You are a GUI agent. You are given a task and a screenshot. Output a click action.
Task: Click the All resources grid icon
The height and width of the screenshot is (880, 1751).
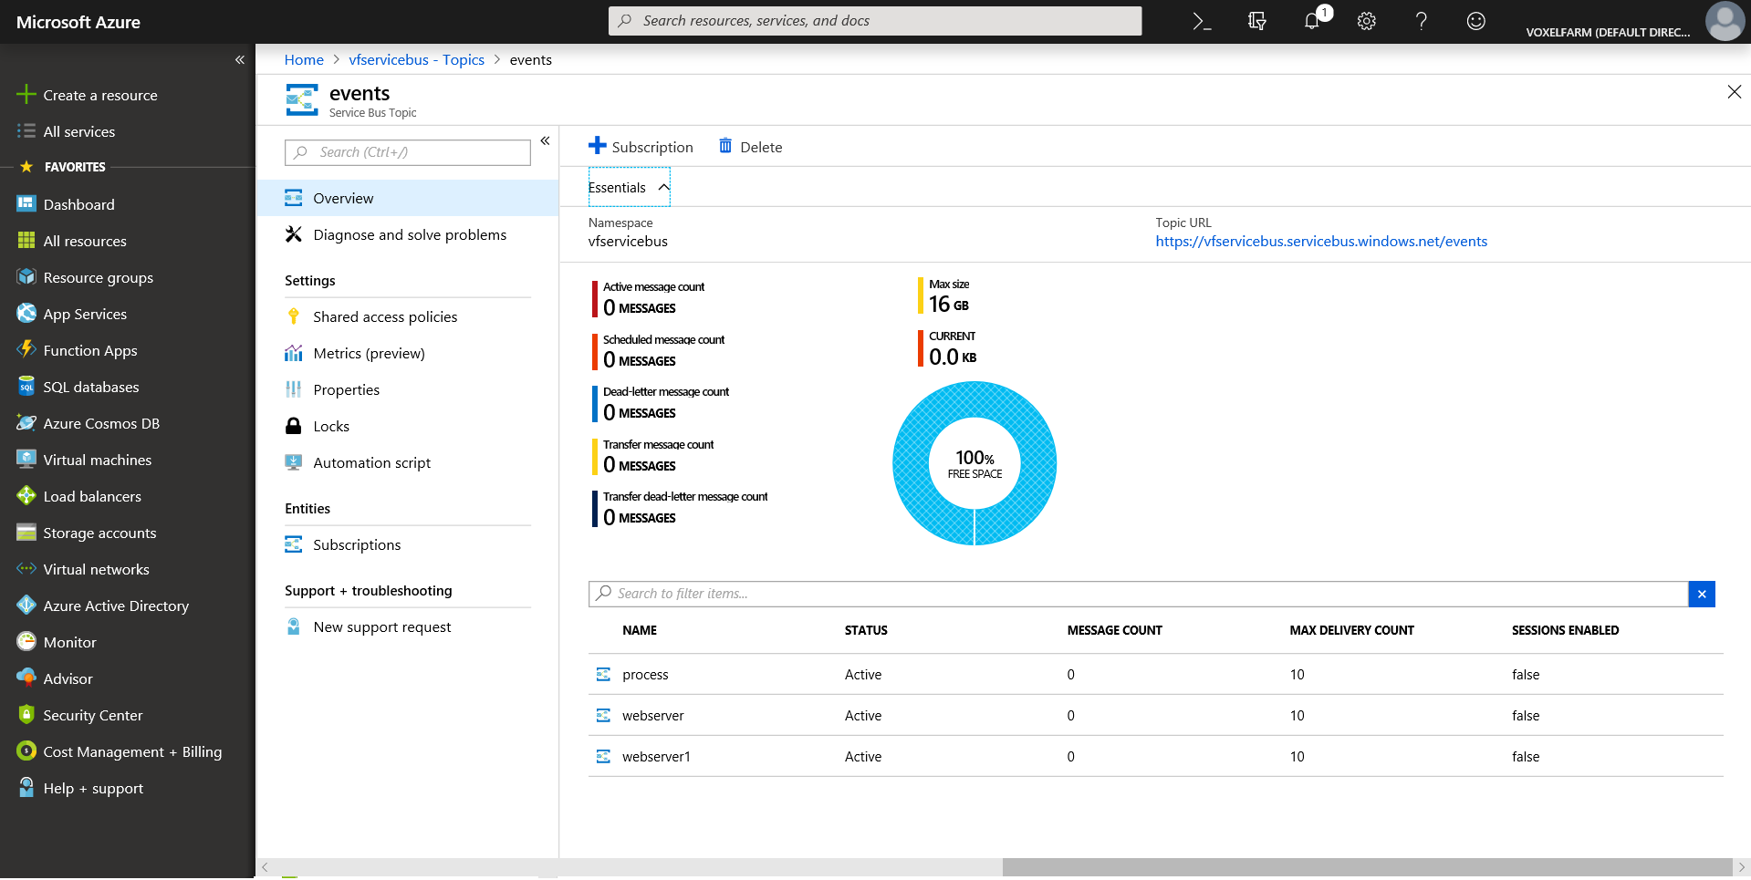click(26, 241)
